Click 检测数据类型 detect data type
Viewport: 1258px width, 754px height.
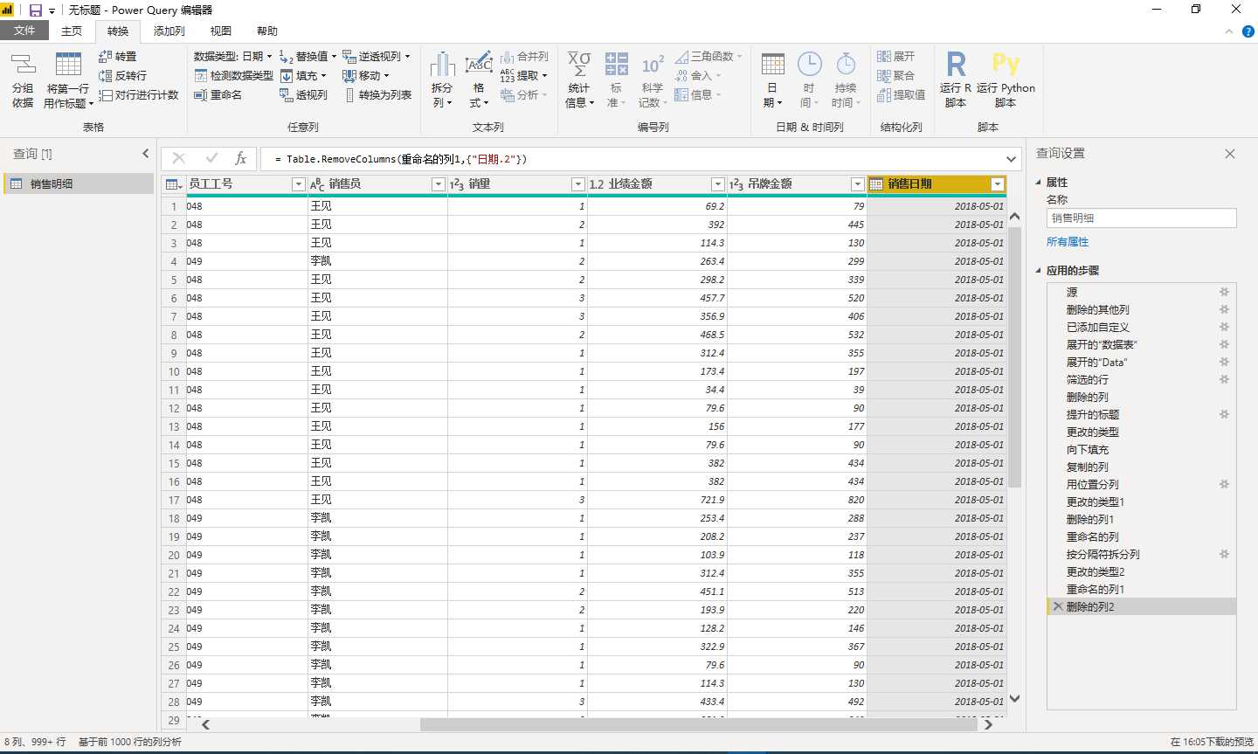tap(233, 76)
